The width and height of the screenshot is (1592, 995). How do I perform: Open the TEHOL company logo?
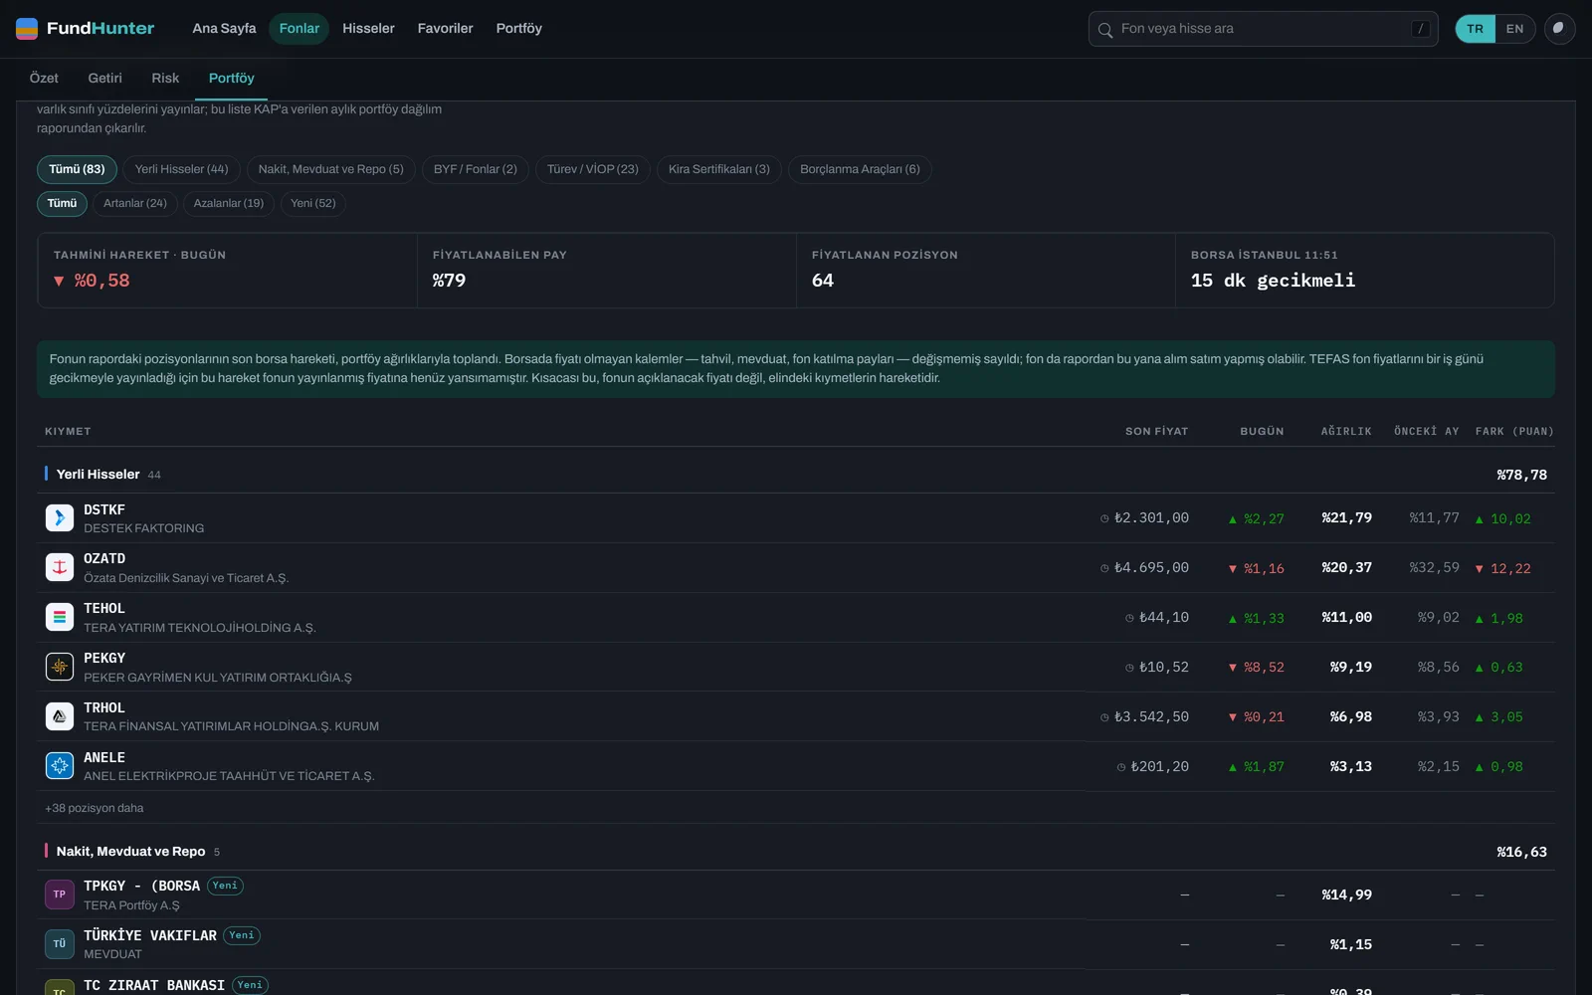click(x=60, y=617)
